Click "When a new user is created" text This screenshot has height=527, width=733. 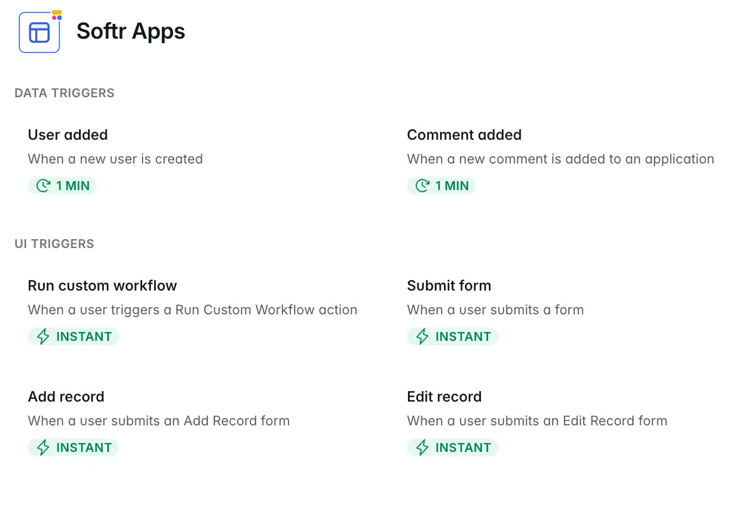click(116, 159)
